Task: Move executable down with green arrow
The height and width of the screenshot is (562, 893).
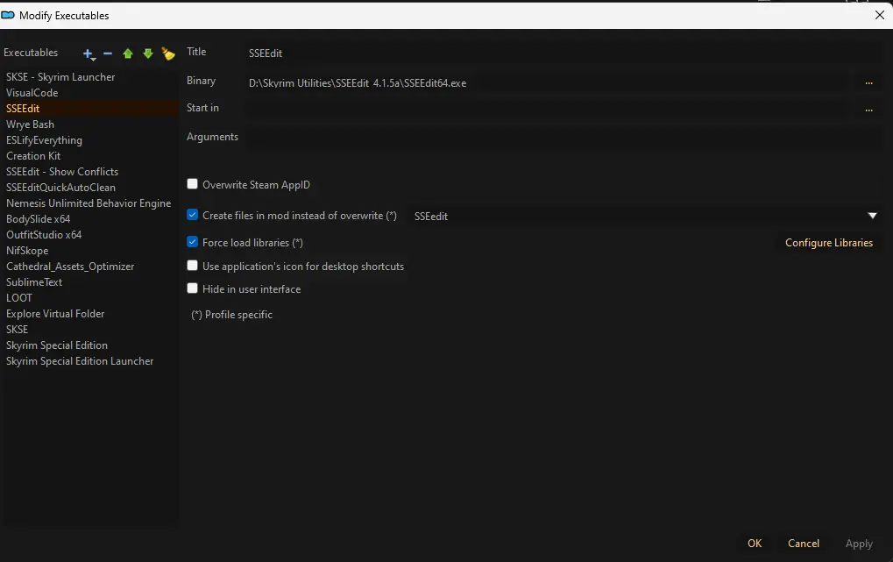Action: tap(148, 53)
